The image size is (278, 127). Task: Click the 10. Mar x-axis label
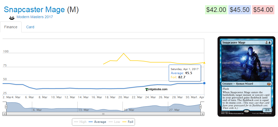56,97
